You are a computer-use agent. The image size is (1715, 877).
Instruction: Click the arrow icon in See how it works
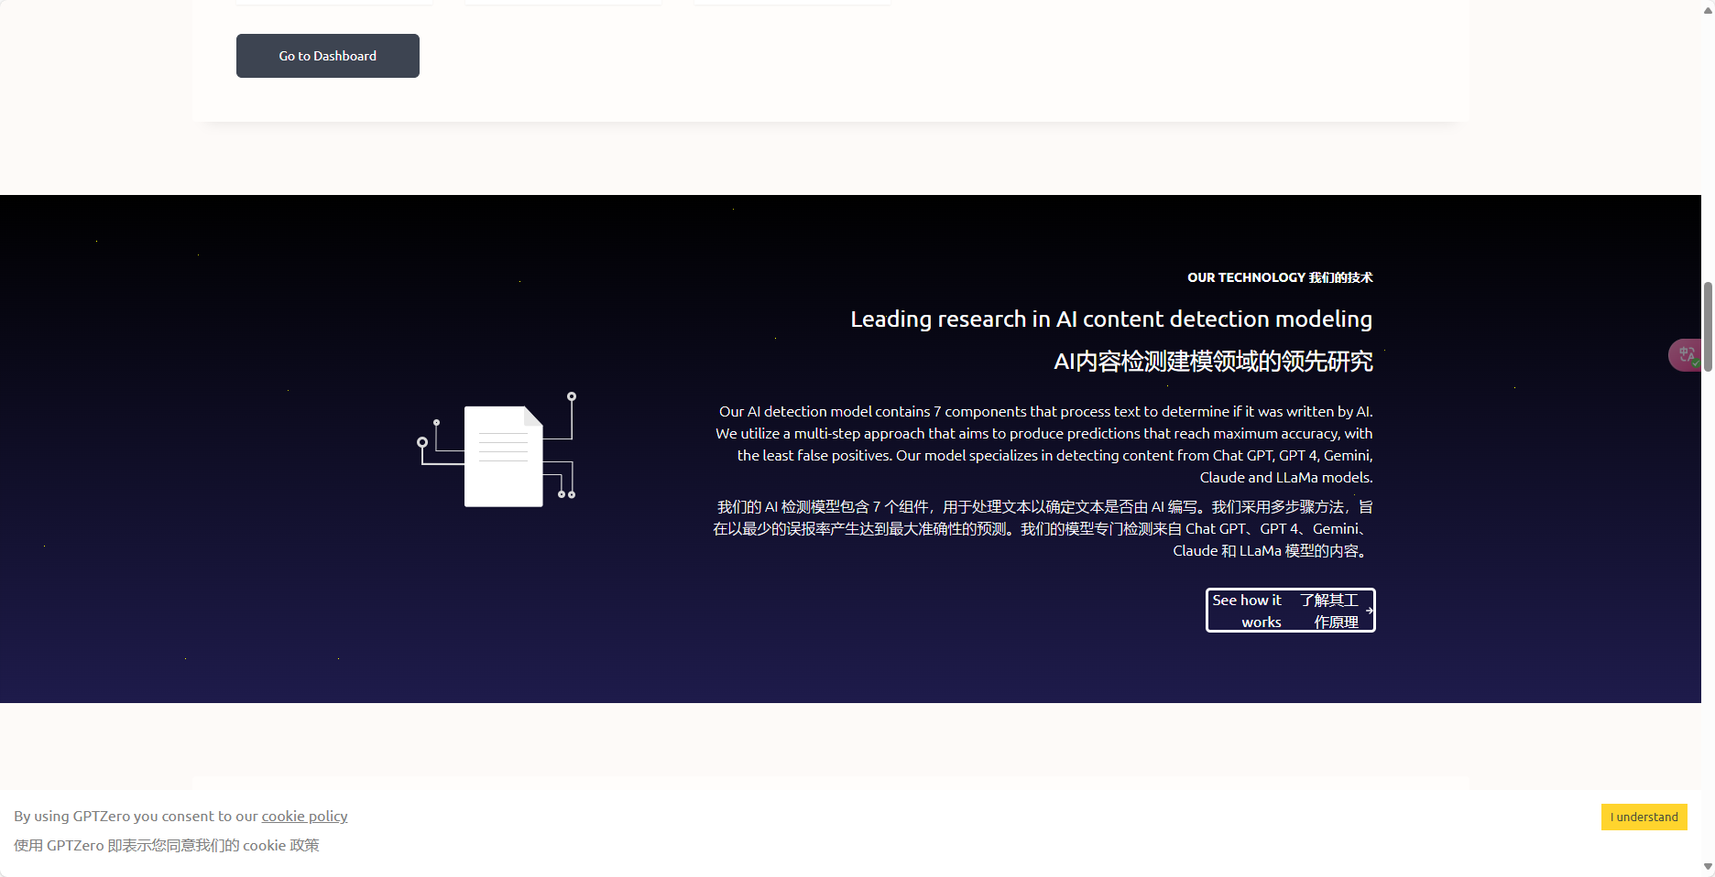click(x=1369, y=611)
